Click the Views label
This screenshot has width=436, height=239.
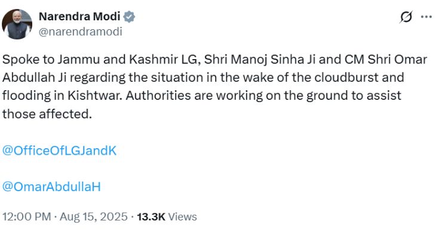click(182, 217)
